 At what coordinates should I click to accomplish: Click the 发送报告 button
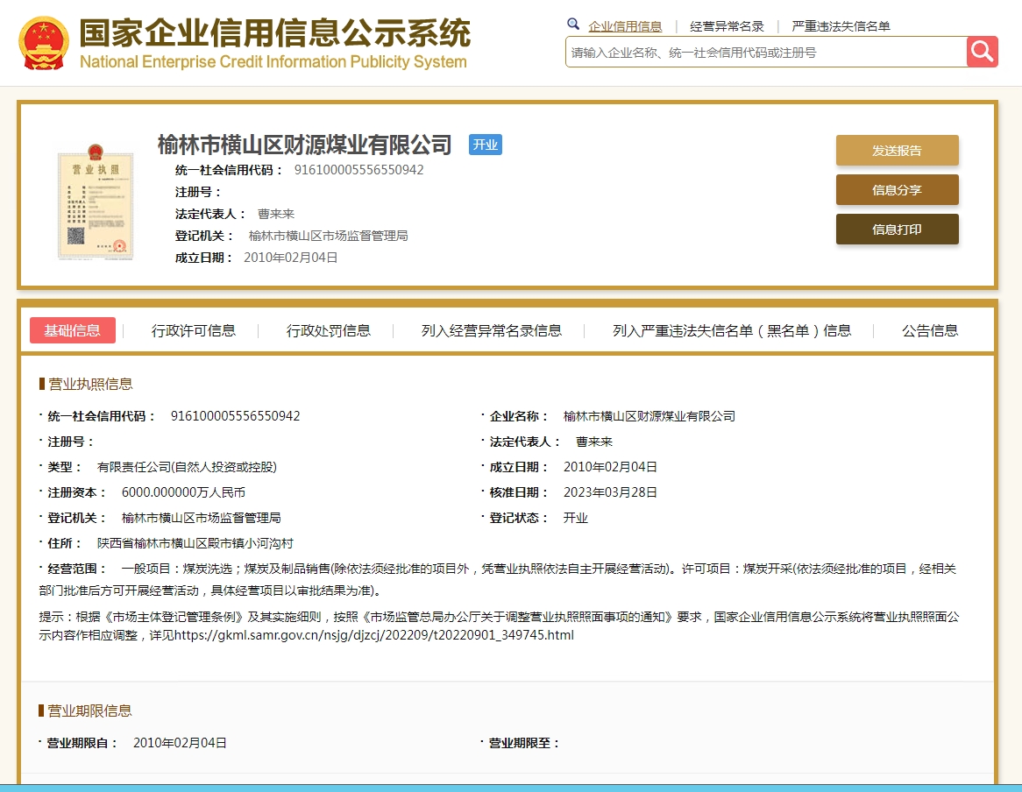[897, 151]
